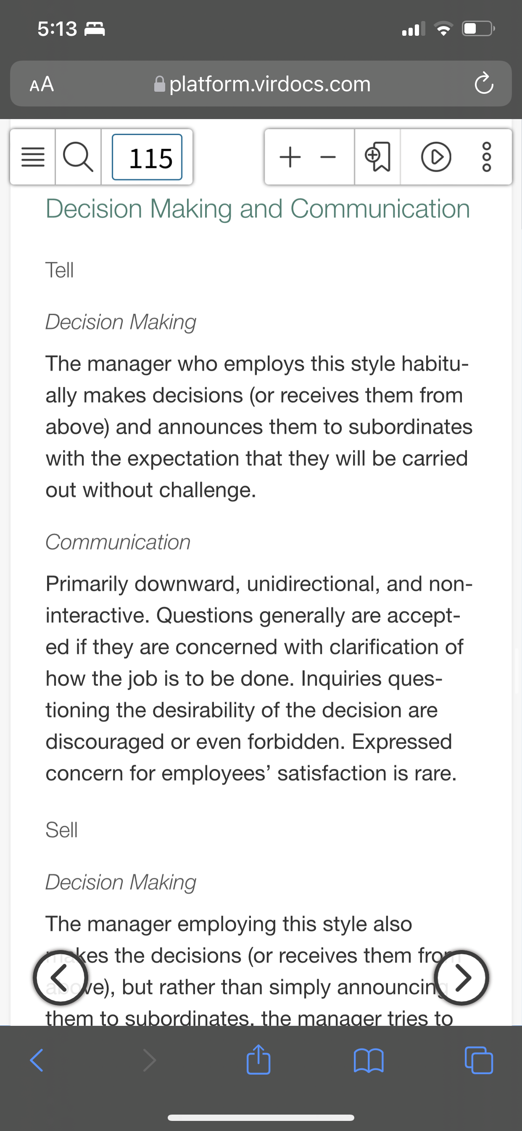Go to the previous page arrow
522x1131 pixels.
tap(61, 977)
